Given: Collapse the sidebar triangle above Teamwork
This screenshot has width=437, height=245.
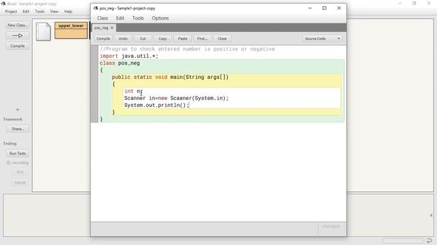Looking at the screenshot, I should coord(18,110).
